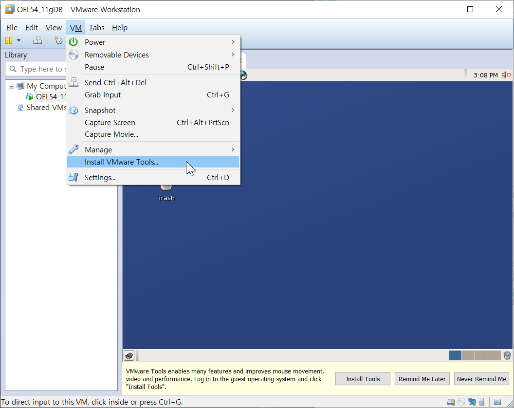Screen dimensions: 514x408
Task: Choose Send Ctrl+Alt+Del menu entry
Action: 153,82
